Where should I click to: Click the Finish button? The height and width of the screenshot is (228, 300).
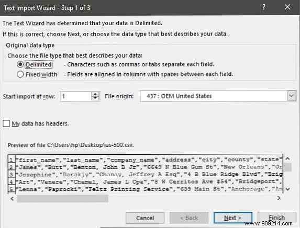276,218
